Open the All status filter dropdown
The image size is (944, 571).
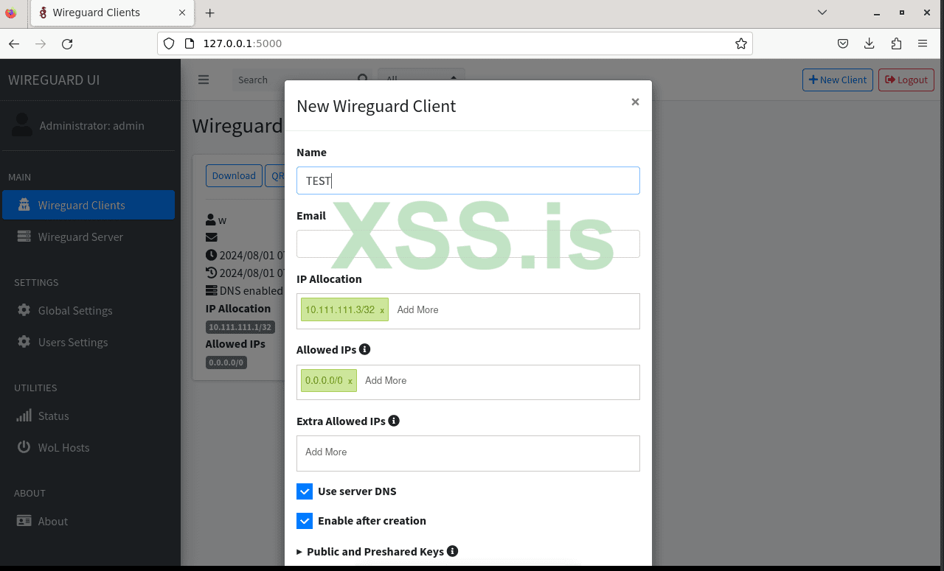421,80
